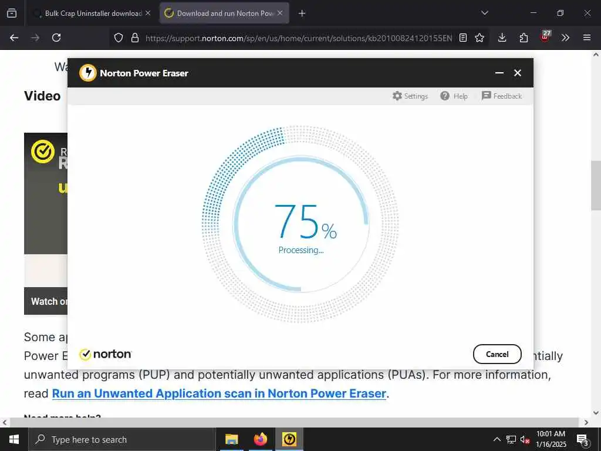Send Feedback in Norton Power Eraser
This screenshot has width=601, height=451.
coord(502,96)
